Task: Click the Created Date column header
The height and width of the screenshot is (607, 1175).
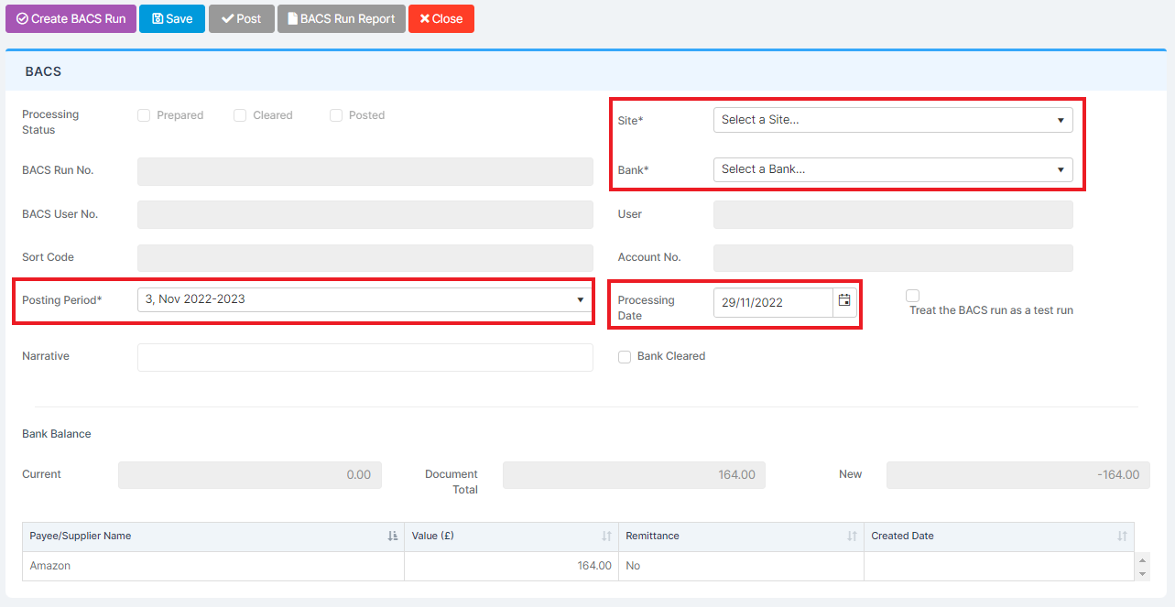Action: 998,537
